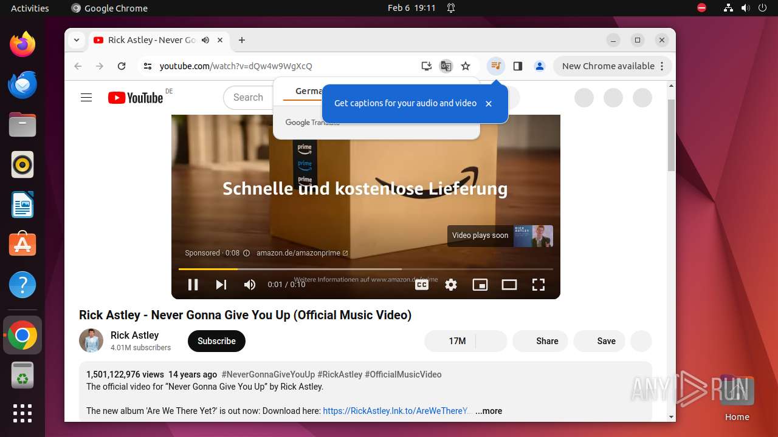Open Rhythmbox from dock
Viewport: 778px width, 437px height.
coord(22,164)
